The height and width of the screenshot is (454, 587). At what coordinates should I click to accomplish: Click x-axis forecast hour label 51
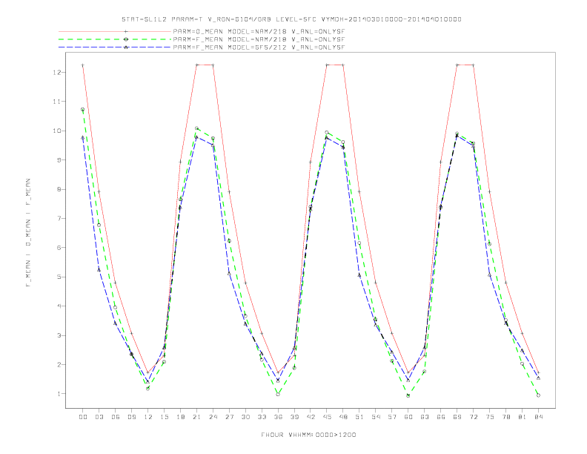[x=359, y=417]
